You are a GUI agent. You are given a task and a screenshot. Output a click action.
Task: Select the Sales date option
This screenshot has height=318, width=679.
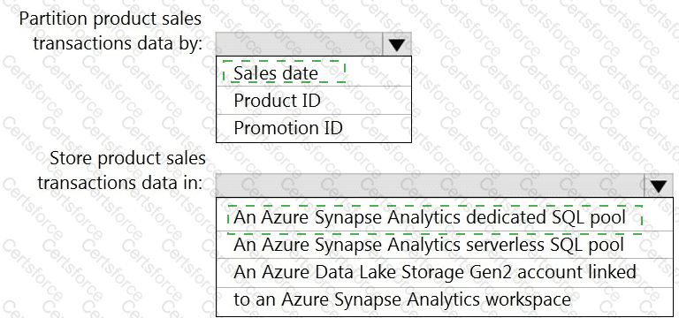click(x=314, y=72)
